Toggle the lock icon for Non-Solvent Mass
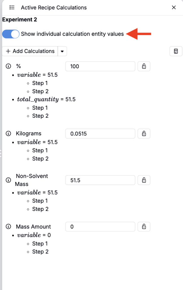Screen dimensions: 183x290 tap(144, 180)
